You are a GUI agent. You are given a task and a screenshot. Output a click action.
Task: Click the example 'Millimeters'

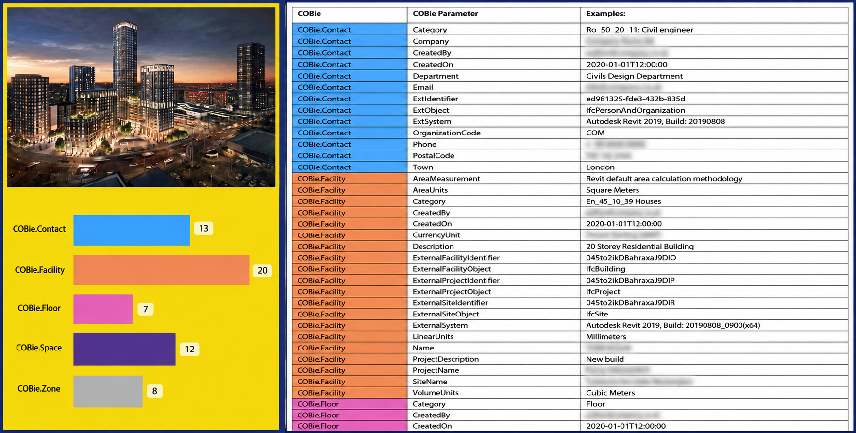(x=606, y=336)
